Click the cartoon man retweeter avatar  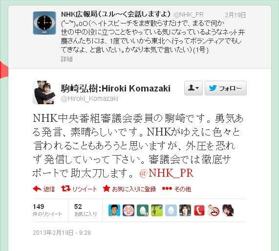tap(114, 210)
